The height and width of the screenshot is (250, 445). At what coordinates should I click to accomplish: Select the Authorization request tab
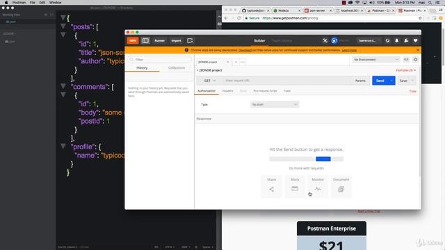[x=207, y=91]
